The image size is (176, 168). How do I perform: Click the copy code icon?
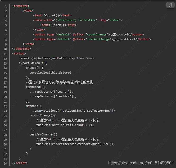coord(170,5)
